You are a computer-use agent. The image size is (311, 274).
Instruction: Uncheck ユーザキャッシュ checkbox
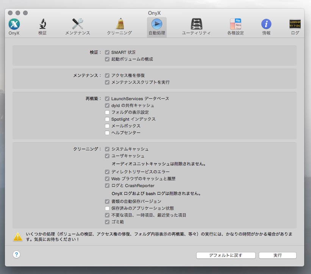pos(107,156)
